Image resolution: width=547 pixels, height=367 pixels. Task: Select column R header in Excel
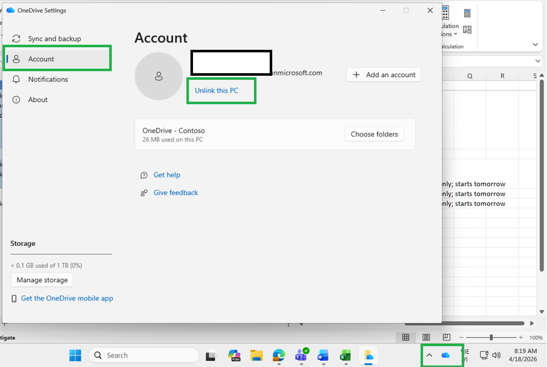(x=502, y=76)
